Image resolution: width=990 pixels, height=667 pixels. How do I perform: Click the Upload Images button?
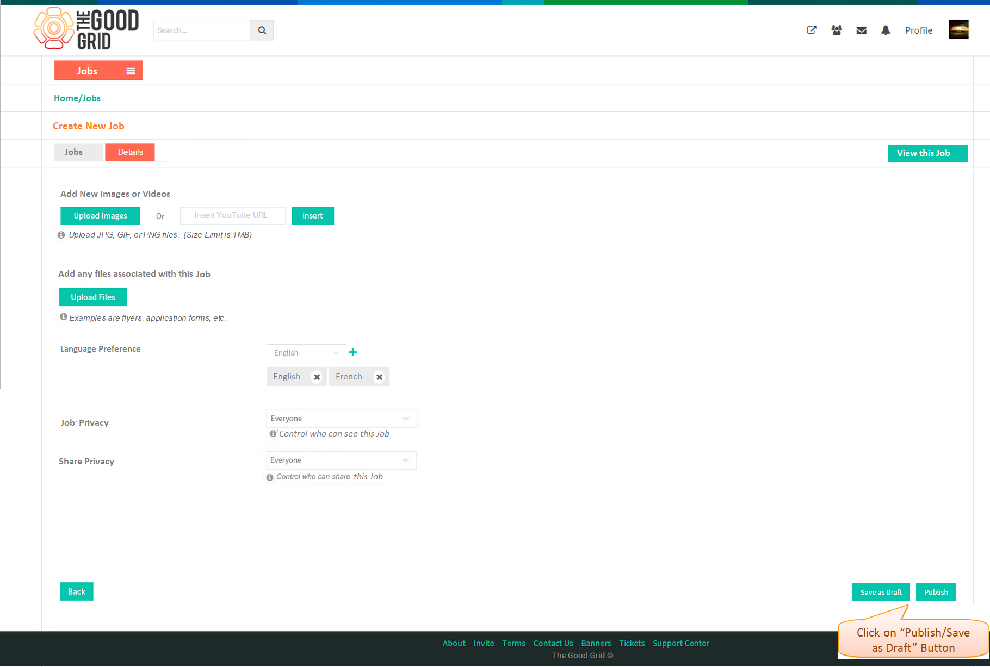100,216
